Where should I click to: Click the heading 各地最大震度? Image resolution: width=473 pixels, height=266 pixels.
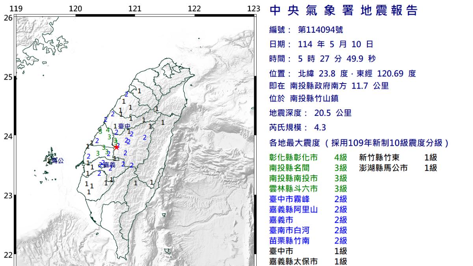point(295,143)
